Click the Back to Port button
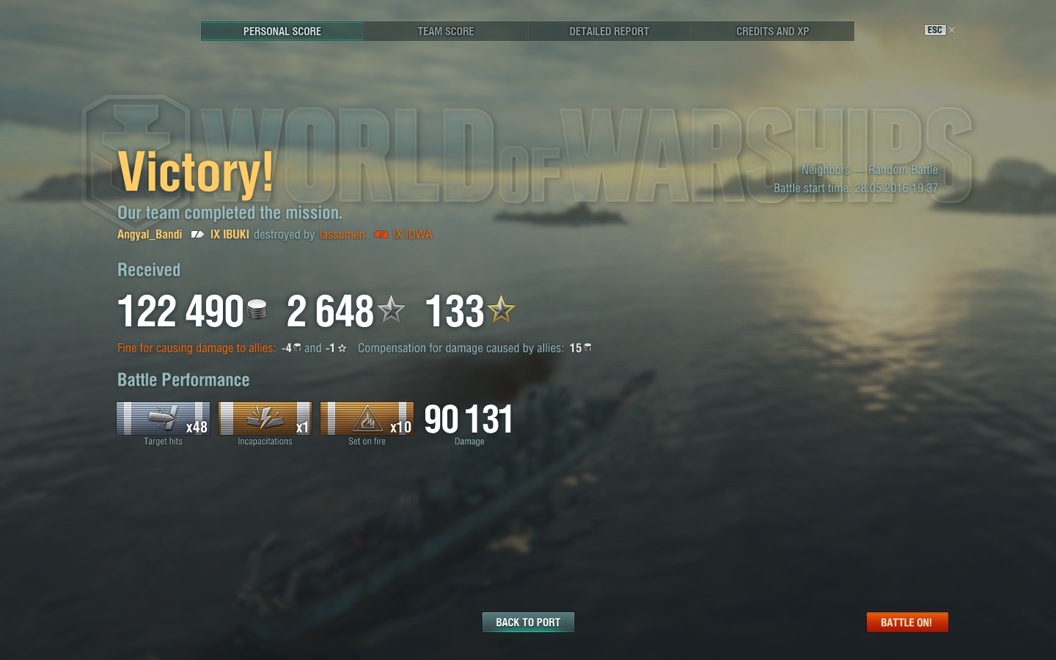 point(528,623)
